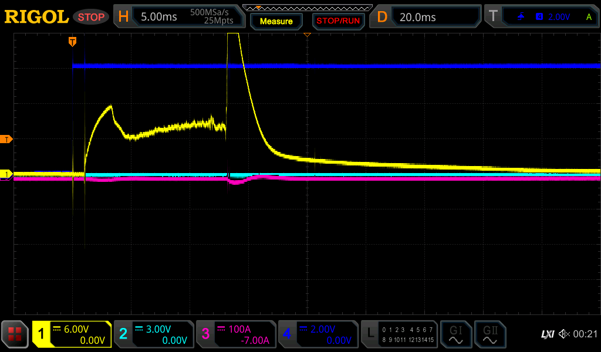Viewport: 601px width, 352px height.
Task: Click the channel 1 ground level marker
Action: 6,174
